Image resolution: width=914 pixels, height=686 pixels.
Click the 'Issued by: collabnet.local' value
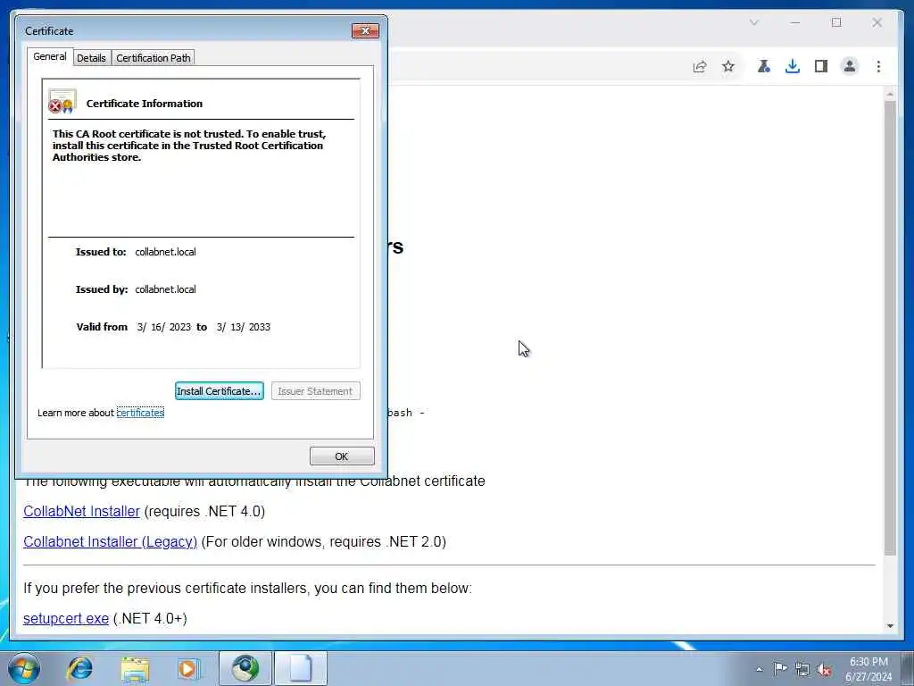tap(165, 289)
